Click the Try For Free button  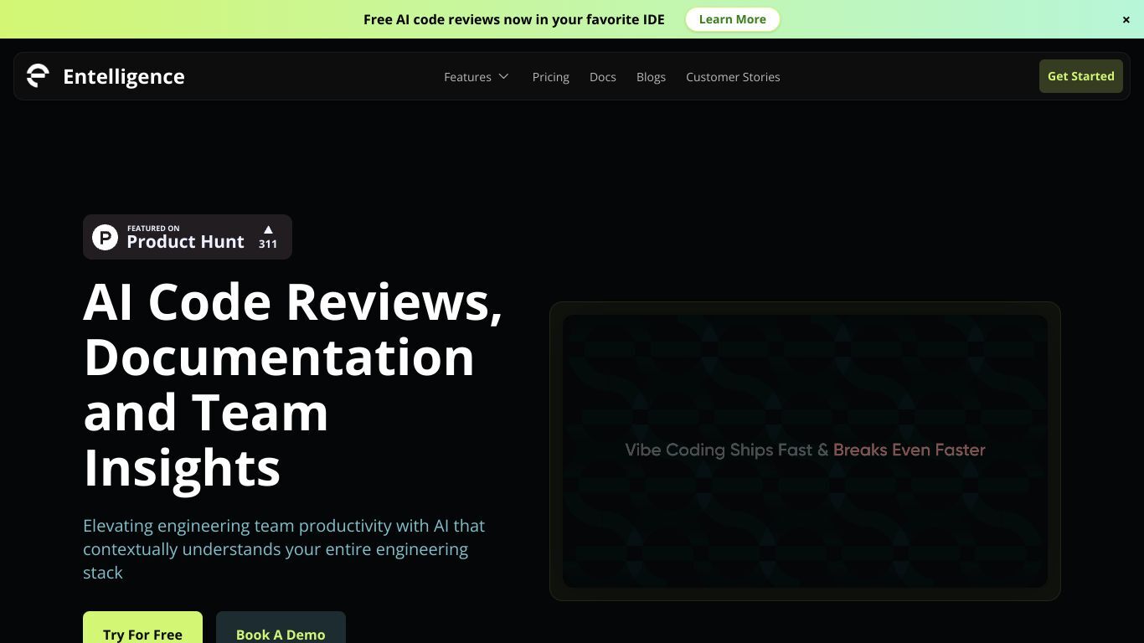pyautogui.click(x=142, y=628)
